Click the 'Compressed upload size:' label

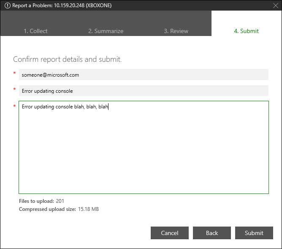click(x=47, y=209)
